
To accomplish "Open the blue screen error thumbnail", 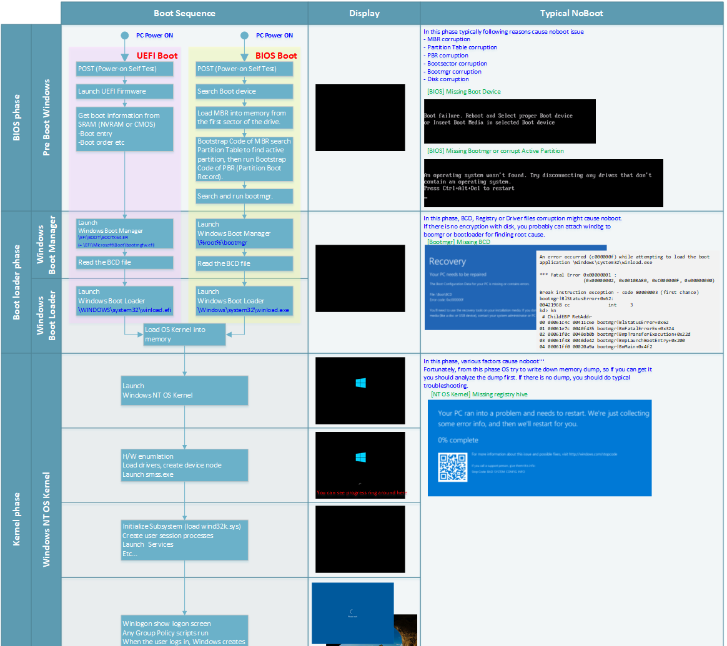I will (540, 448).
